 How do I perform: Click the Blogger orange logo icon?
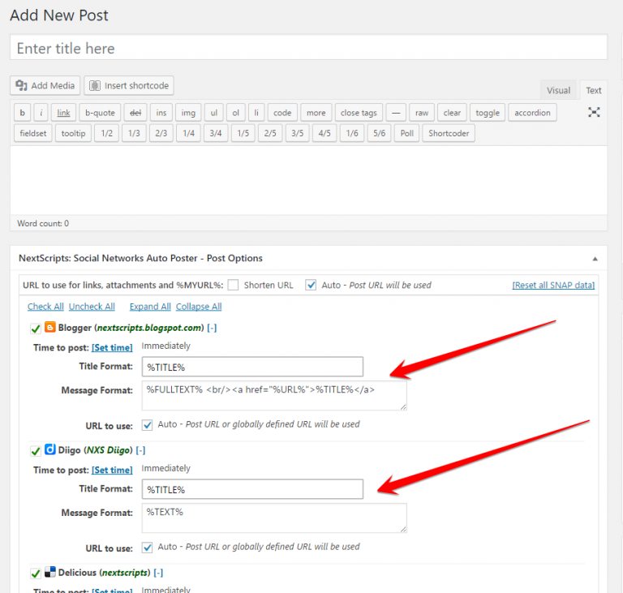(x=49, y=327)
